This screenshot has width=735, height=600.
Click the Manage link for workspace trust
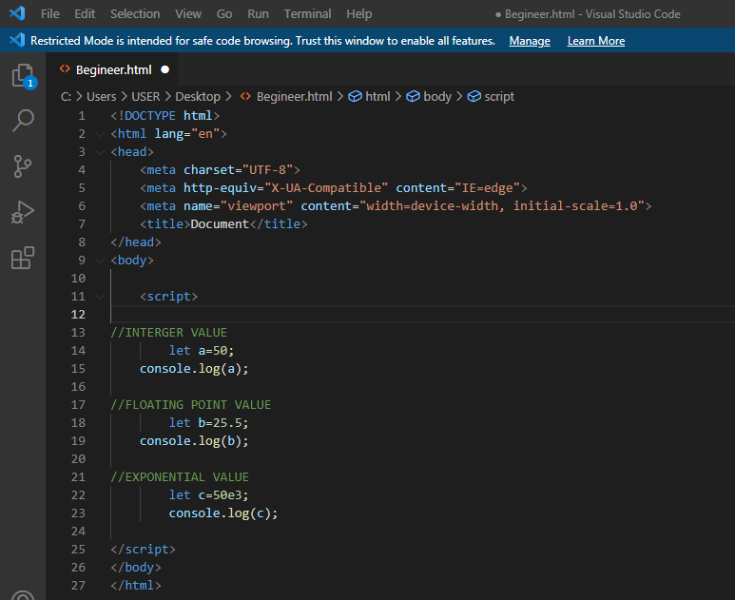coord(530,41)
